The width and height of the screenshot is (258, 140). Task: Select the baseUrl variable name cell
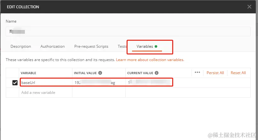46,83
